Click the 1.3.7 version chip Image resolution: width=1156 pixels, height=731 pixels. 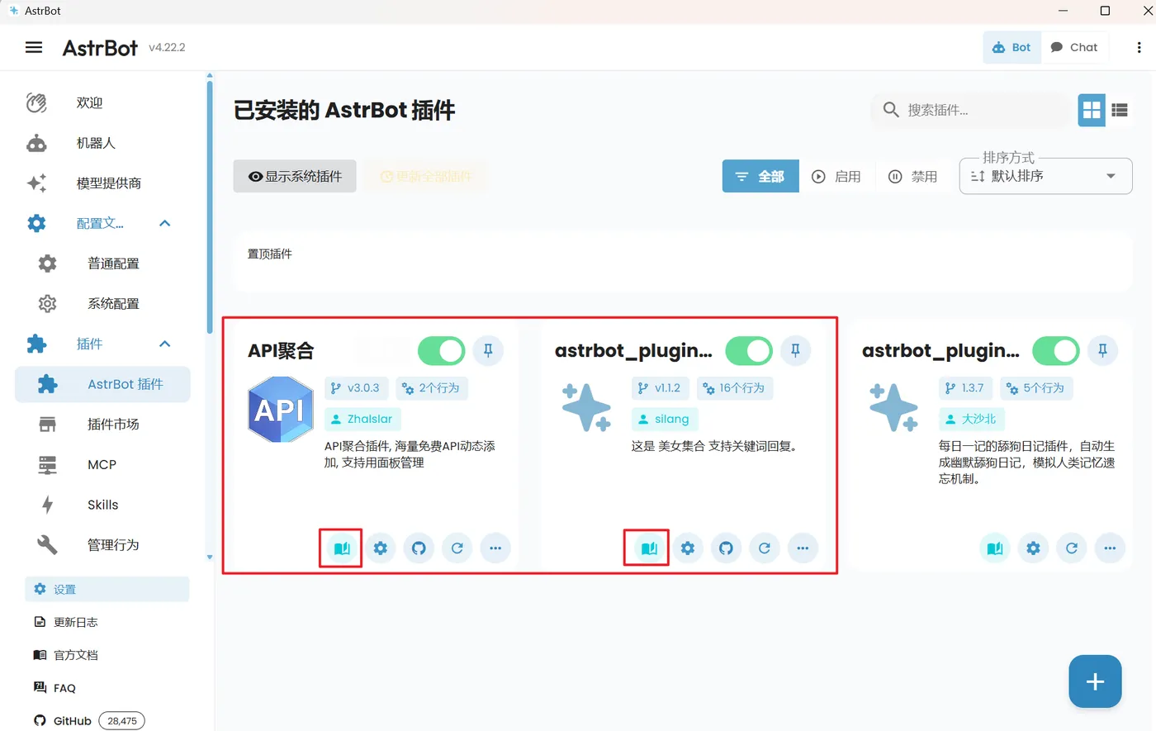[966, 387]
